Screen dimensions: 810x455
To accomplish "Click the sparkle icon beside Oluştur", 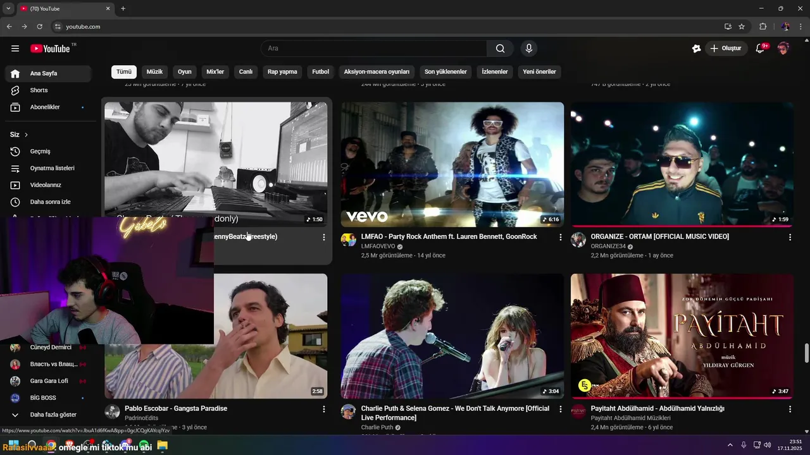I will [x=696, y=48].
